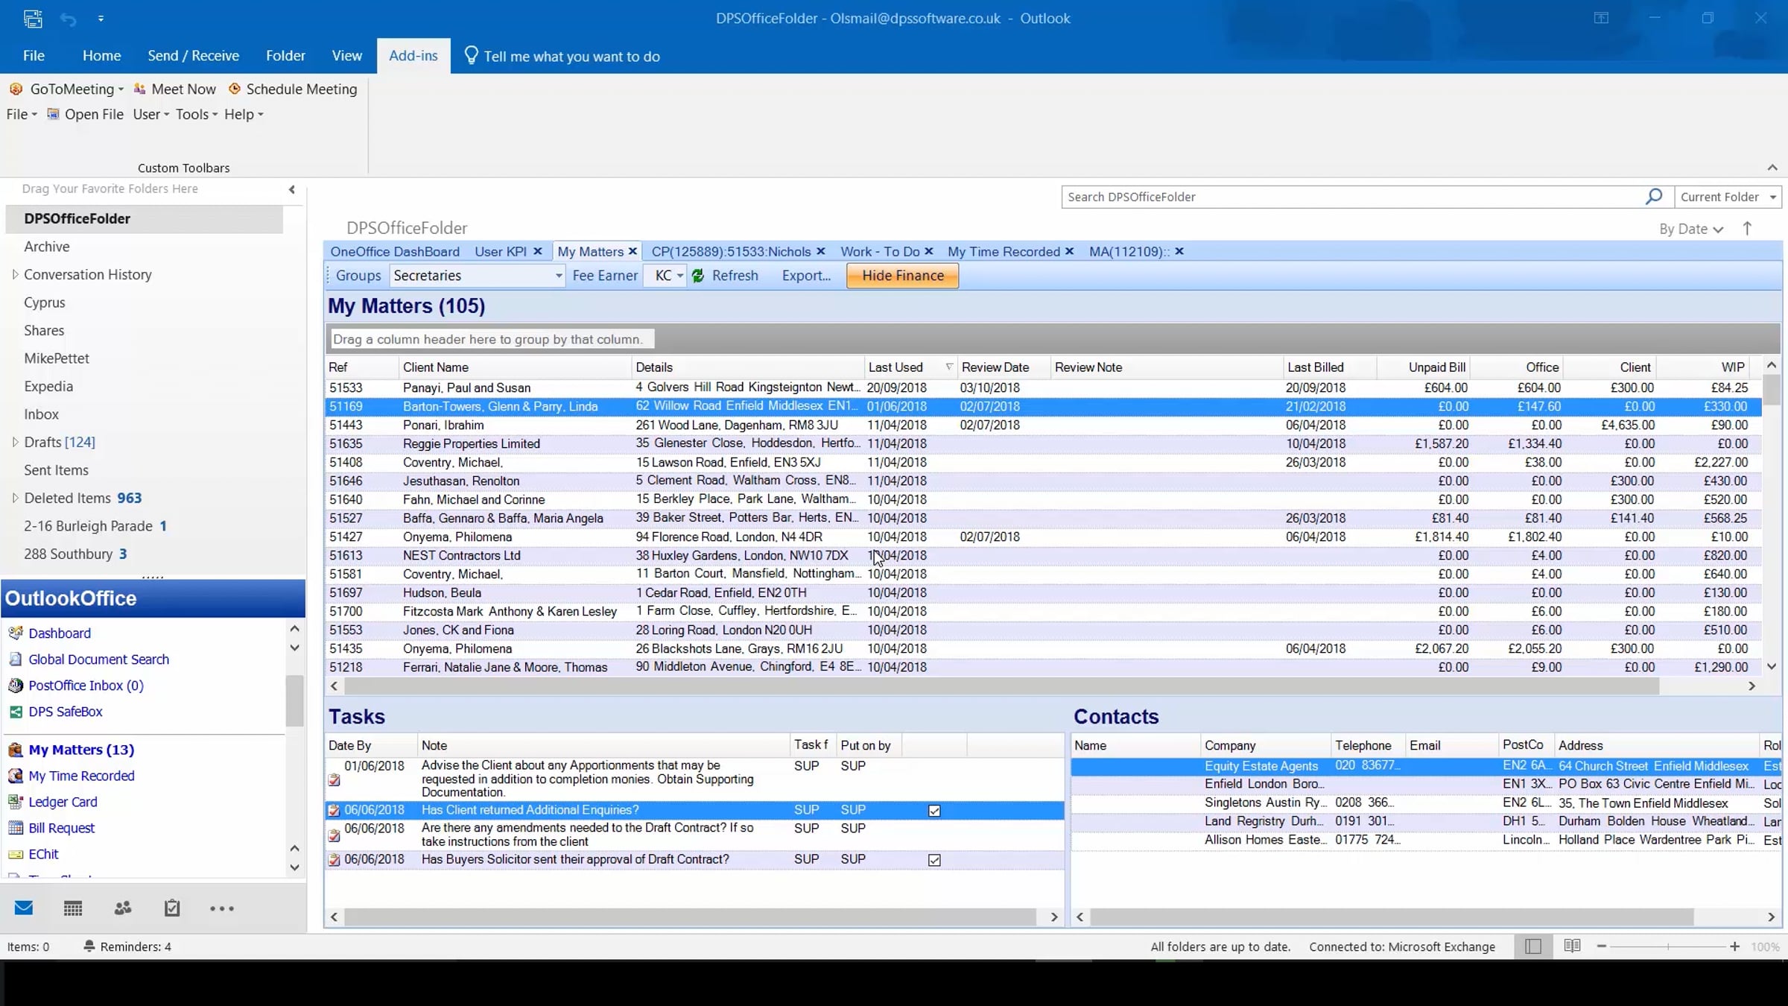Switch to the View ribbon tab
The image size is (1788, 1006).
pyautogui.click(x=346, y=56)
